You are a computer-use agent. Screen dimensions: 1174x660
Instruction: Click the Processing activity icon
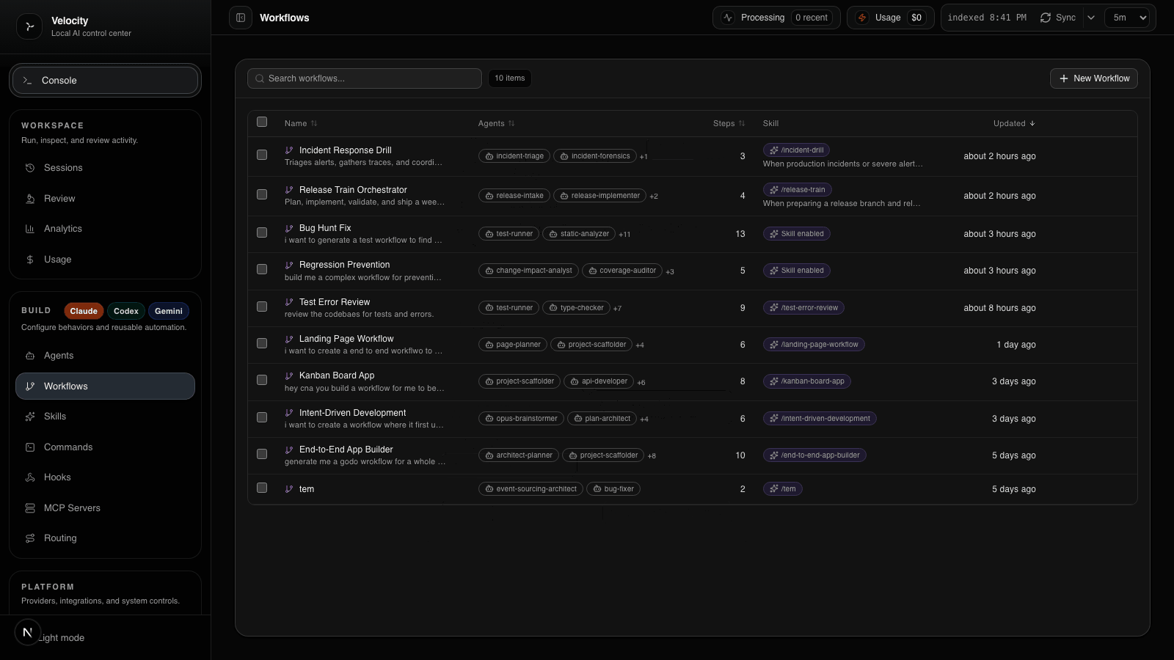point(728,17)
